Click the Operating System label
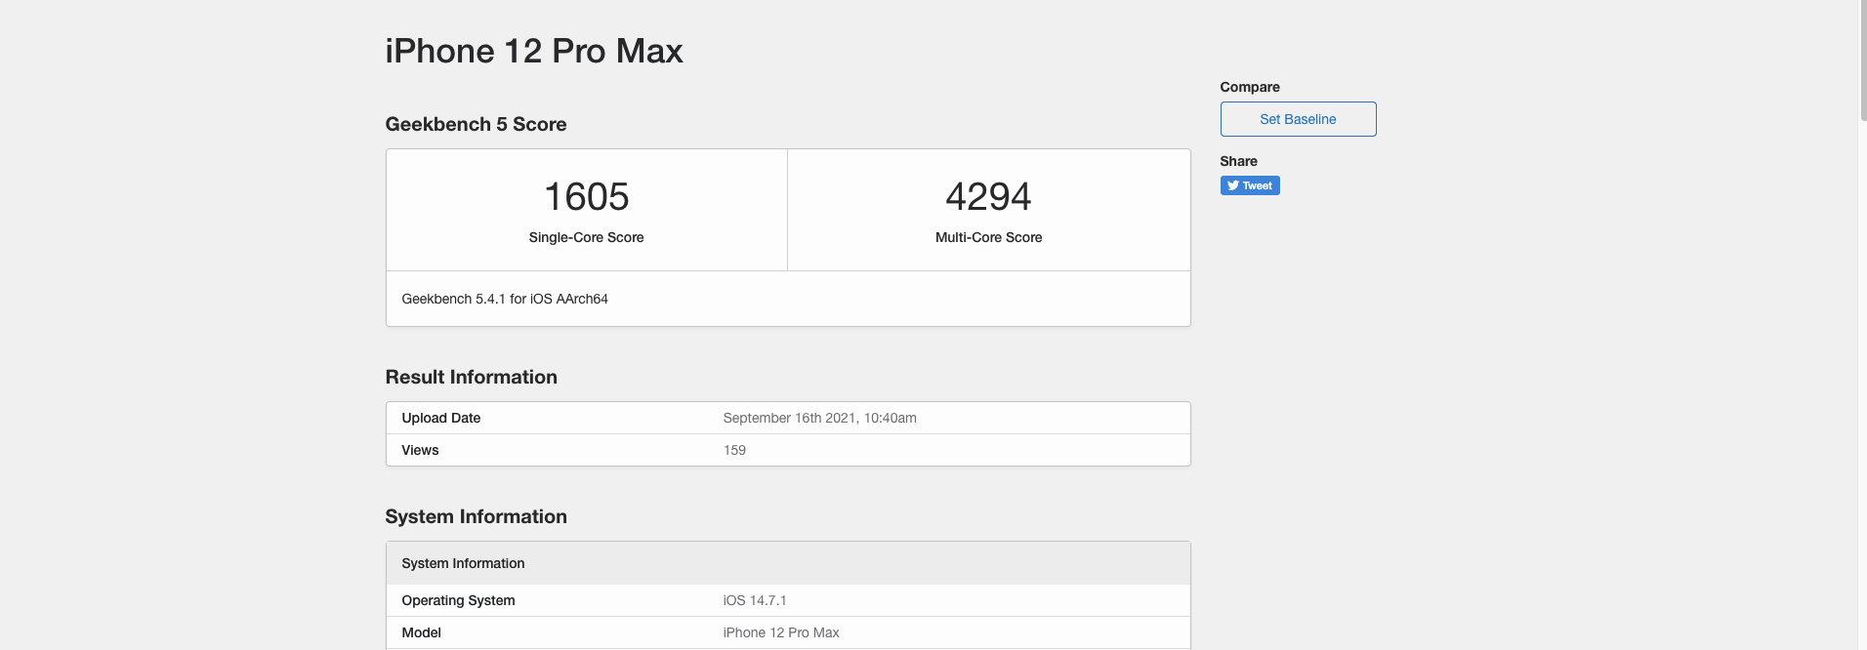The image size is (1867, 650). tap(458, 600)
